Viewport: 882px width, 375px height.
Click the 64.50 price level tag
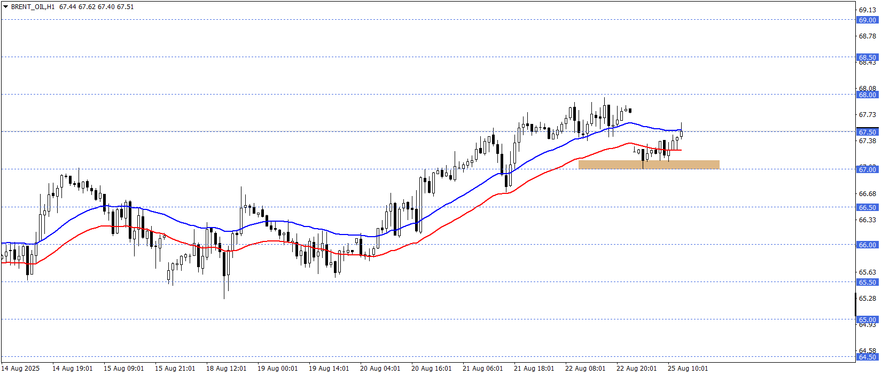coord(867,357)
